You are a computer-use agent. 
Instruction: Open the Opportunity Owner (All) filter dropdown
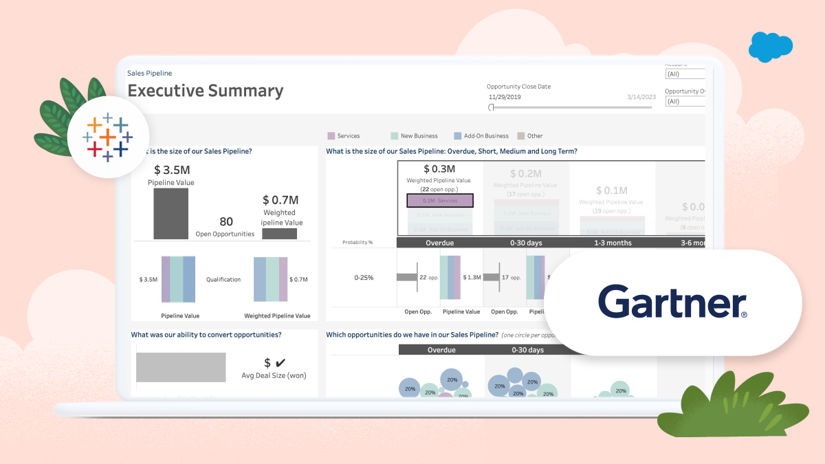click(685, 100)
